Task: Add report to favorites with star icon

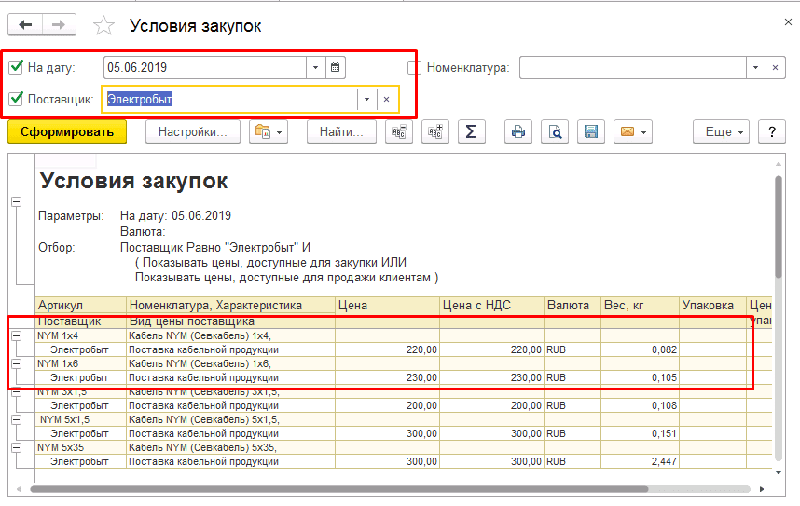Action: [x=103, y=26]
